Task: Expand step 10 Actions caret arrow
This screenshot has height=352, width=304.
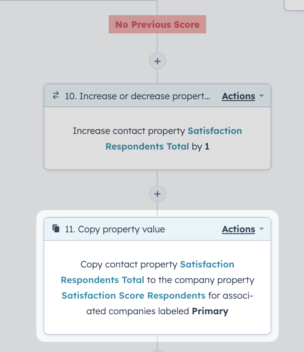Action: coord(262,96)
